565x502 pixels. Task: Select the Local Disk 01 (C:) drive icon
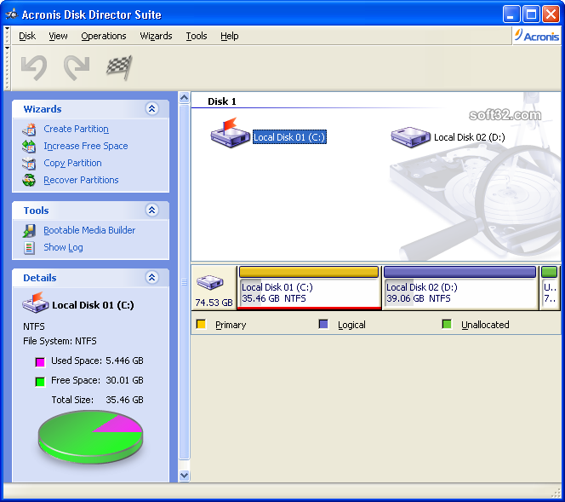(x=231, y=133)
